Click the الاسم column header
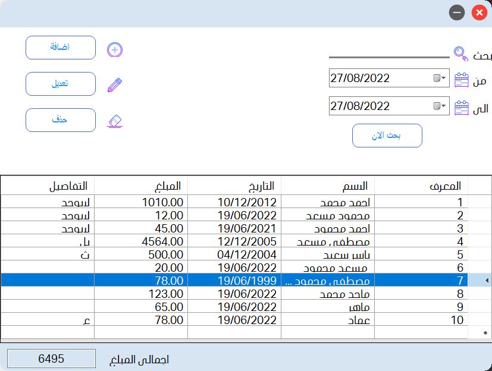 328,185
